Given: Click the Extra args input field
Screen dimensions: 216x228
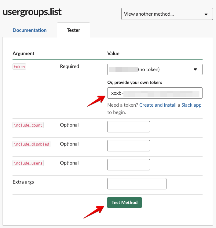Looking at the screenshot, I should 137,184.
